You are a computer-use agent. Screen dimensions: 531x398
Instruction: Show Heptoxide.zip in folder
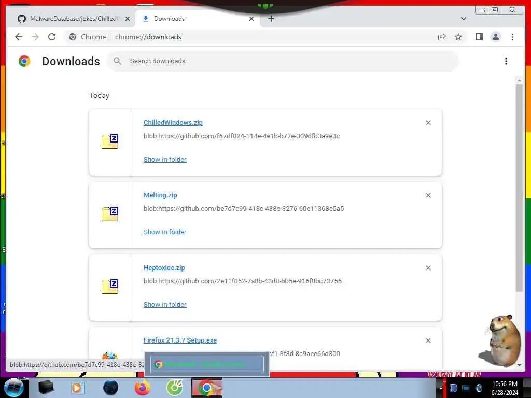click(165, 305)
